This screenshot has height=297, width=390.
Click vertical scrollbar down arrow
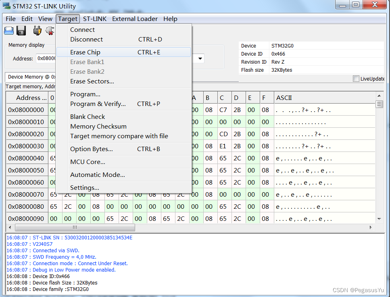(x=379, y=219)
